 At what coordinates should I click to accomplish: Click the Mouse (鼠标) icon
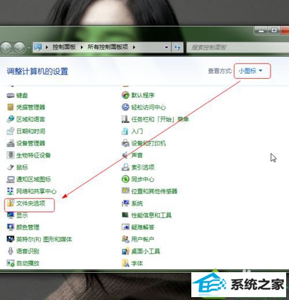10,167
